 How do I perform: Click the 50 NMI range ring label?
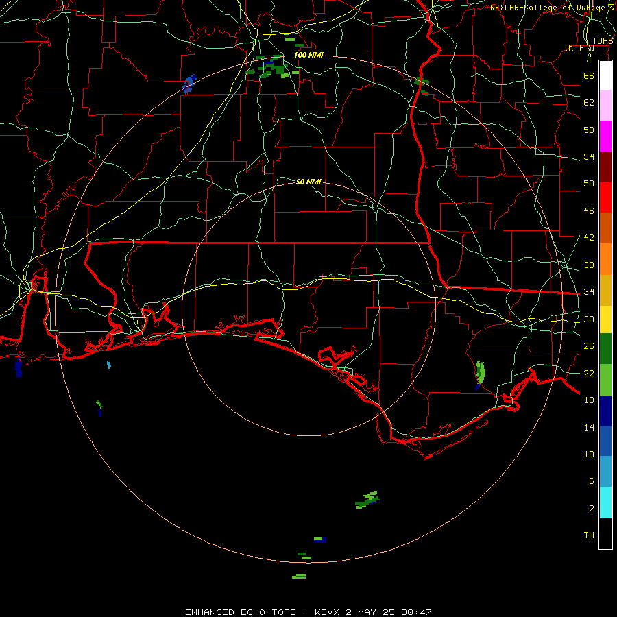pos(308,182)
